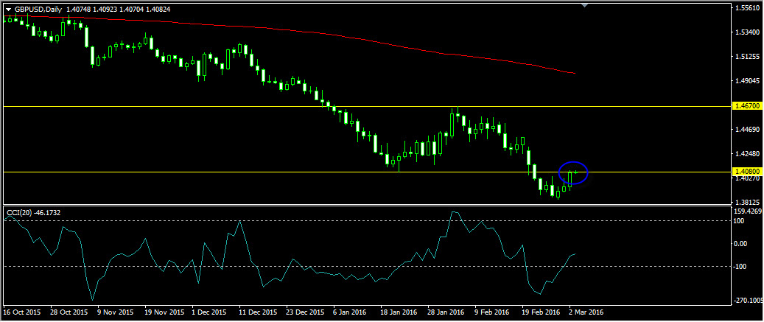Click the 1.38125 value on price axis
Image resolution: width=764 pixels, height=322 pixels.
click(x=747, y=202)
